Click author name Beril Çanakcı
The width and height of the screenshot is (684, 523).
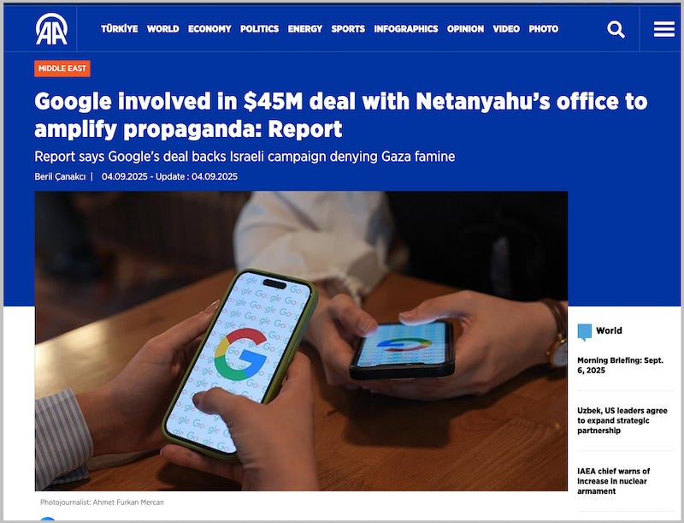click(60, 177)
